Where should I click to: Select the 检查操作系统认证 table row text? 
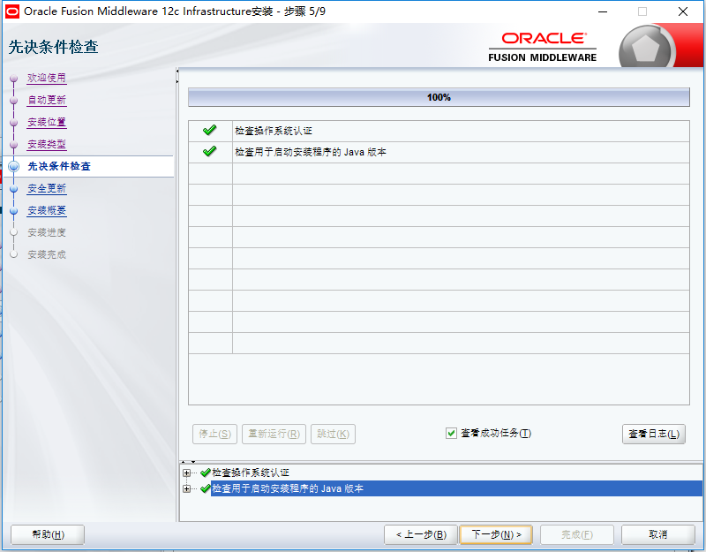[274, 131]
